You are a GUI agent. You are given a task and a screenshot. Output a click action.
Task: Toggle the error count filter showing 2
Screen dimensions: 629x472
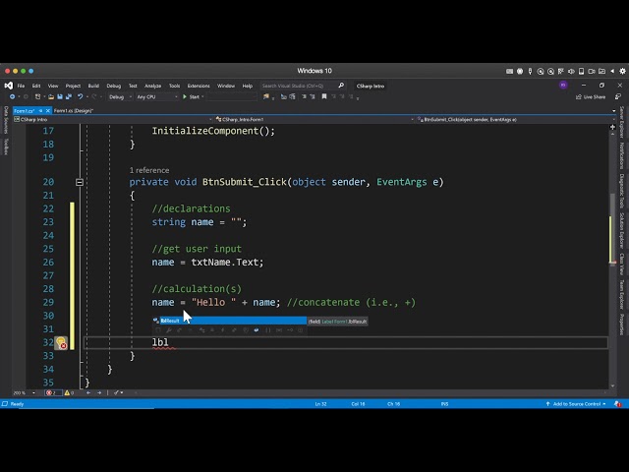pyautogui.click(x=52, y=393)
